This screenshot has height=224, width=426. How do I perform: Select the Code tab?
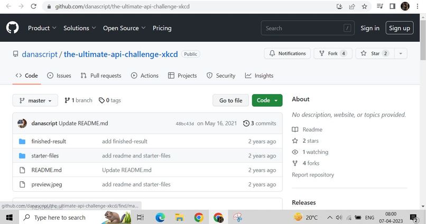(x=26, y=76)
